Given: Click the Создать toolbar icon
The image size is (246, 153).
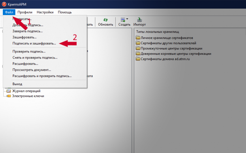Looking at the screenshot, I should pyautogui.click(x=123, y=20).
